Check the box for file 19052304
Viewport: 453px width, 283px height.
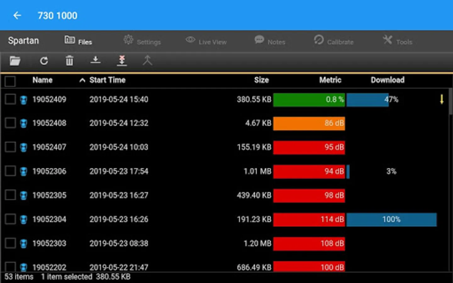tap(10, 219)
